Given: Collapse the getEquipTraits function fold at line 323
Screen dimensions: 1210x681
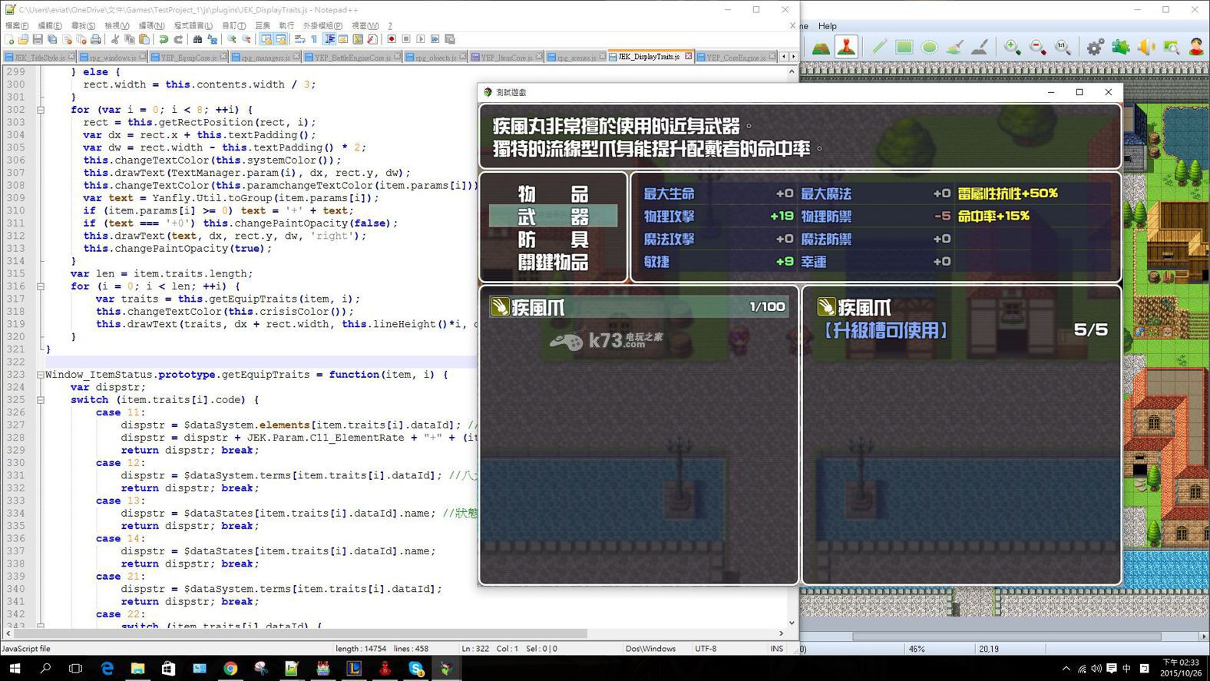Looking at the screenshot, I should tap(41, 375).
